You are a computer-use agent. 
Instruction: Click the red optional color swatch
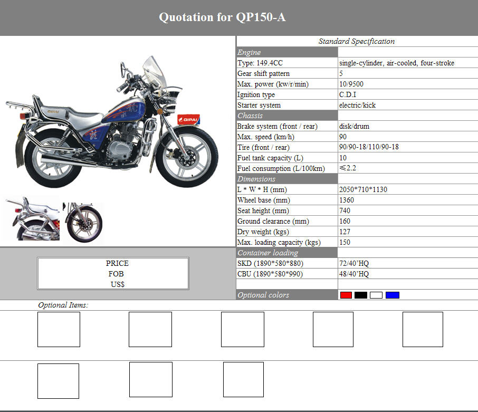(346, 295)
